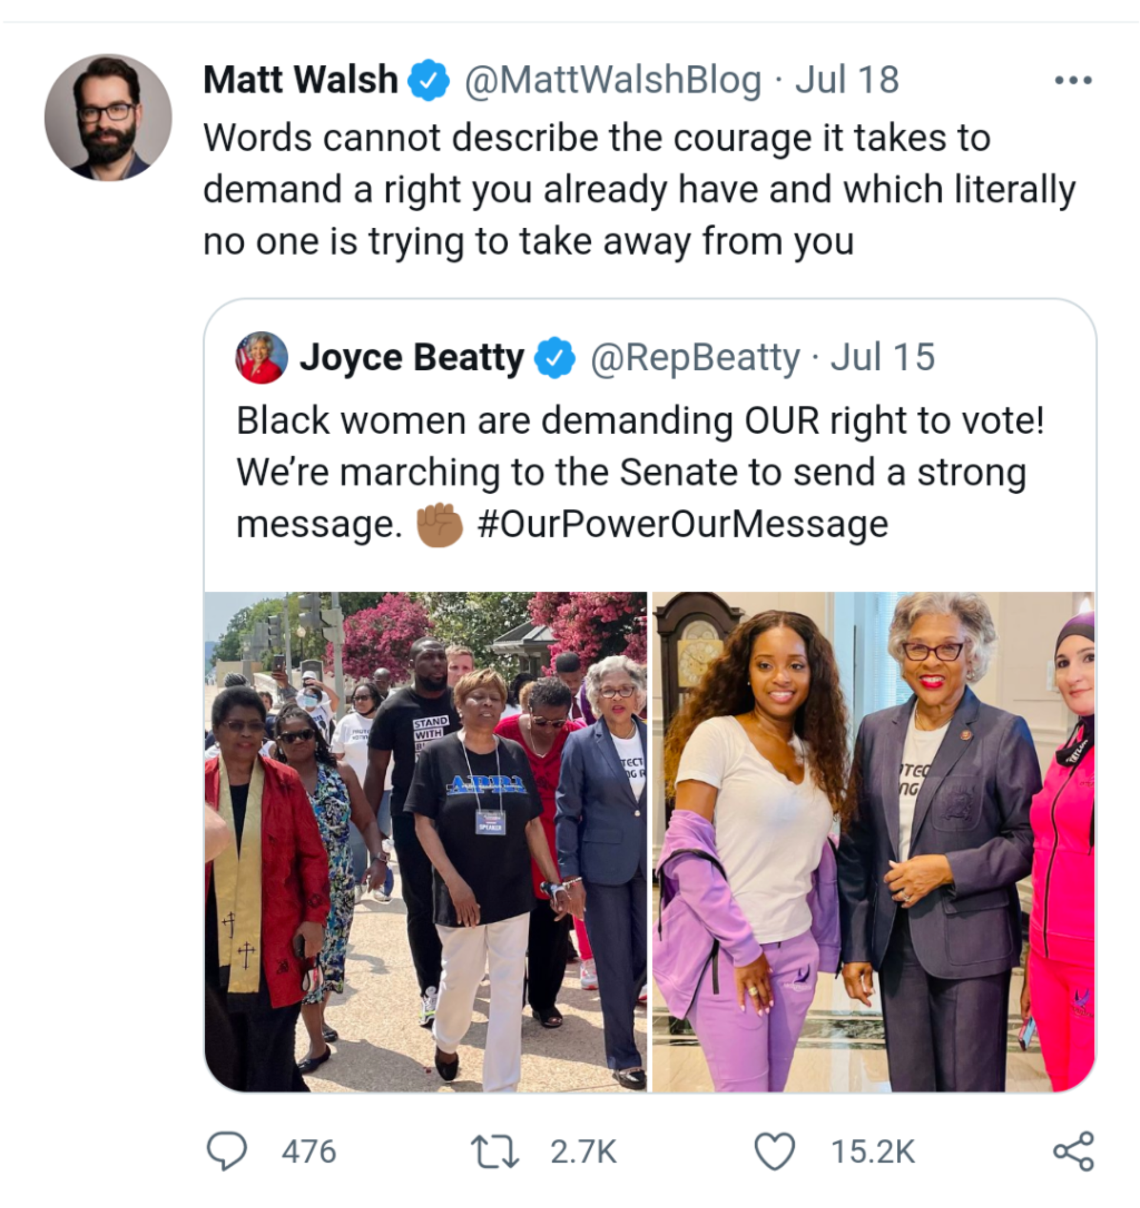The image size is (1140, 1208).
Task: Open the #OurPowerOurMessage hashtag
Action: [x=682, y=524]
